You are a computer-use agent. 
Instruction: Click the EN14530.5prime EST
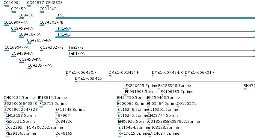pyautogui.click(x=119, y=101)
